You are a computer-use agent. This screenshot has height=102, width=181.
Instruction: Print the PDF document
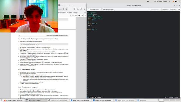point(79,16)
